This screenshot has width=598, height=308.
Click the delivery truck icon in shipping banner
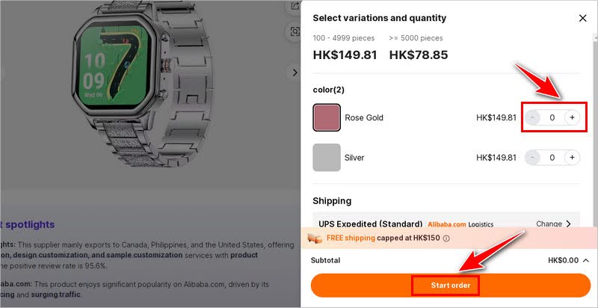click(315, 238)
